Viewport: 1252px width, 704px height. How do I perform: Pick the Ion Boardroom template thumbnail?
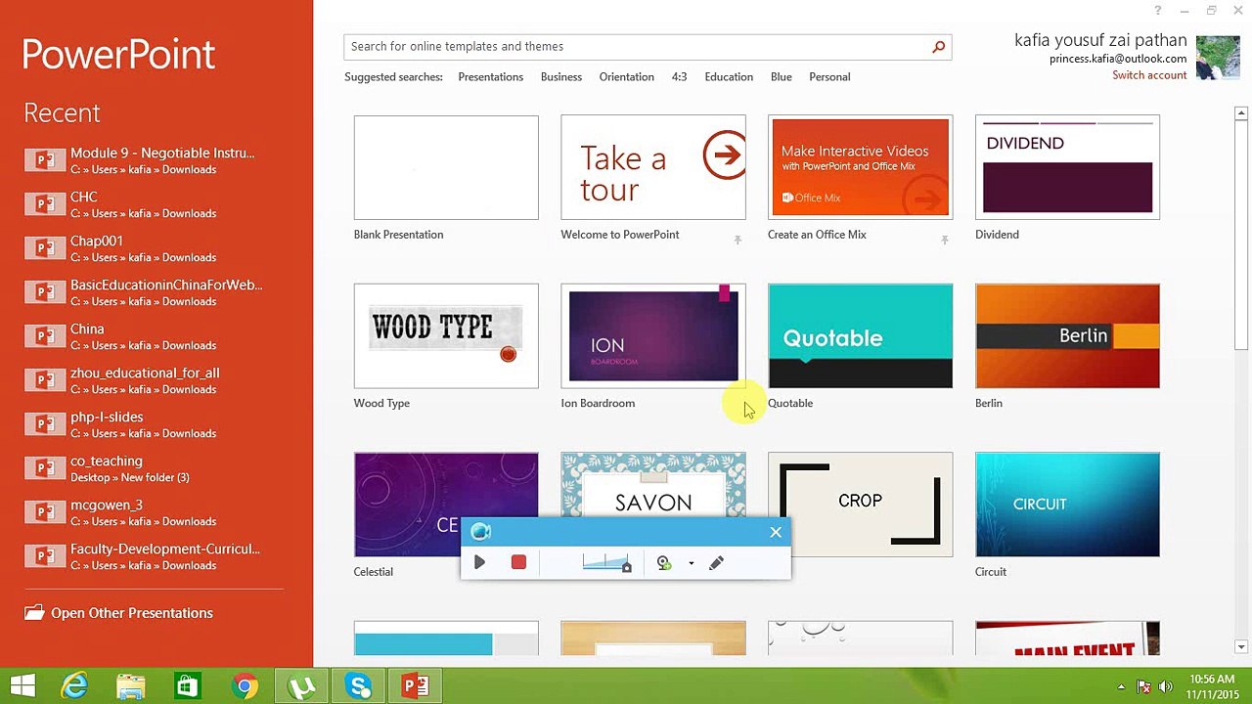[x=653, y=336]
